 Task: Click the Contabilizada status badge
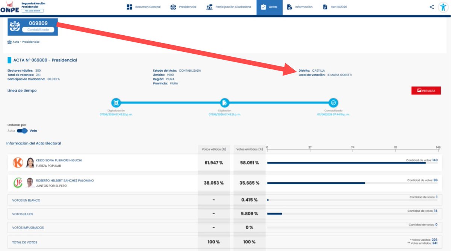click(x=38, y=29)
